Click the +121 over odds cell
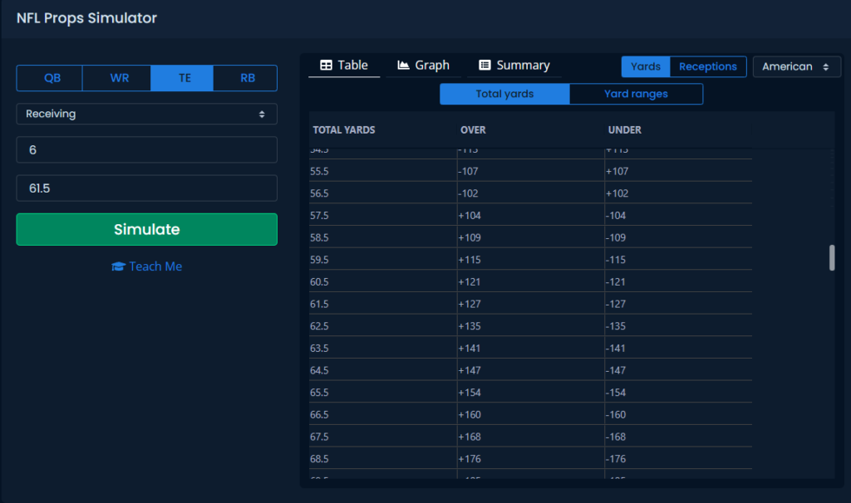This screenshot has width=851, height=503. pyautogui.click(x=531, y=282)
